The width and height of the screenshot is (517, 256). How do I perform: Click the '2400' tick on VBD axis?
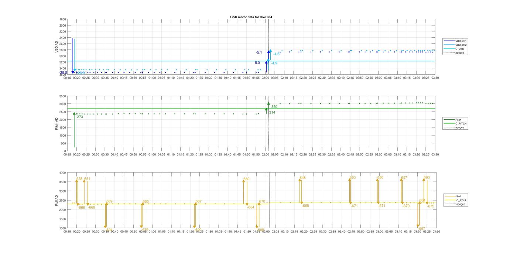63,38
